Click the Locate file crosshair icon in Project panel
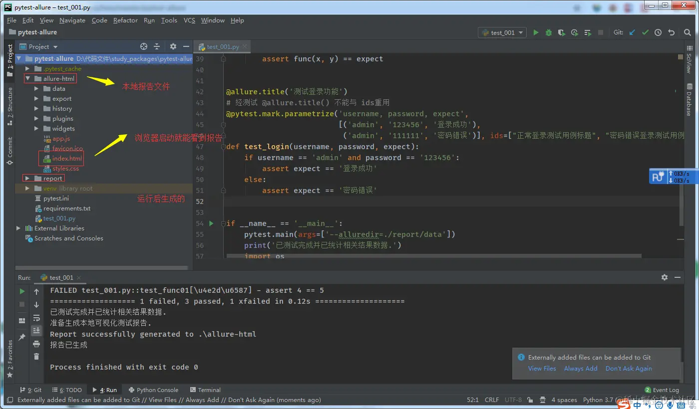The width and height of the screenshot is (699, 409). 144,46
